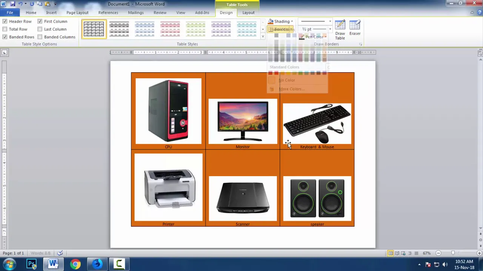
Task: Open the Shading dropdown arrow
Action: click(292, 21)
